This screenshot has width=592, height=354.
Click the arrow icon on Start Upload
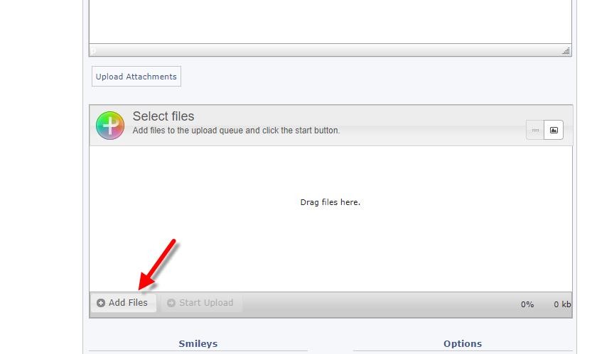(171, 303)
